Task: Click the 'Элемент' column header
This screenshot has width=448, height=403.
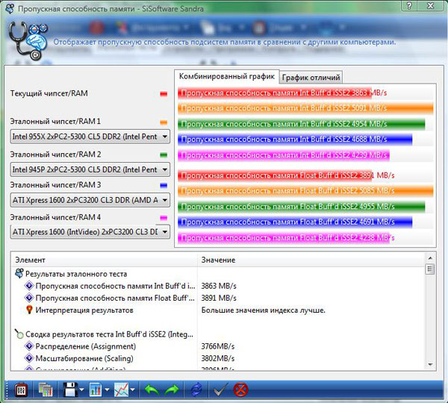Action: pos(105,260)
